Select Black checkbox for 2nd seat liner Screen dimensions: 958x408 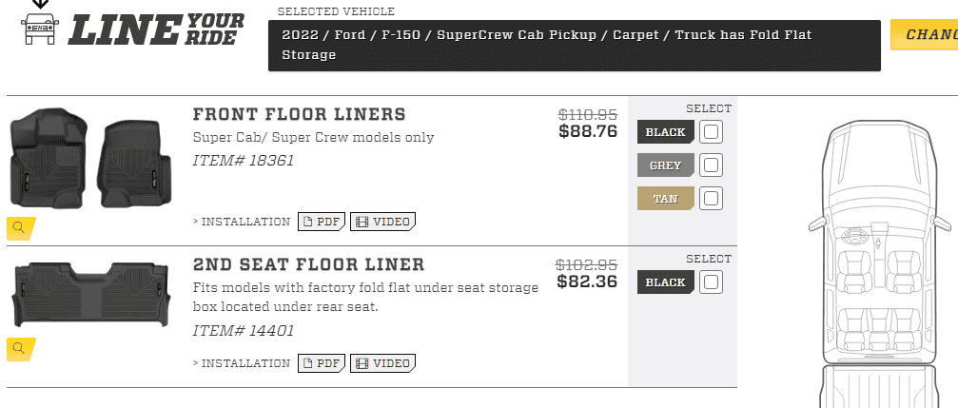pos(711,282)
